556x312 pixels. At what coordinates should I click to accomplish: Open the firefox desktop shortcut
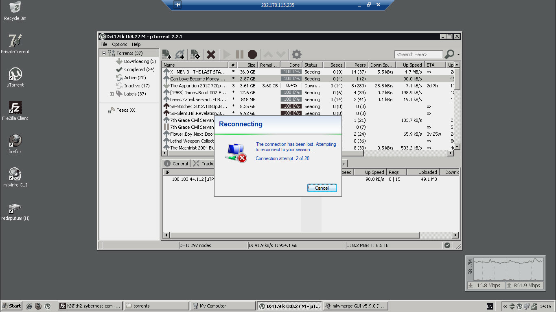pyautogui.click(x=15, y=144)
